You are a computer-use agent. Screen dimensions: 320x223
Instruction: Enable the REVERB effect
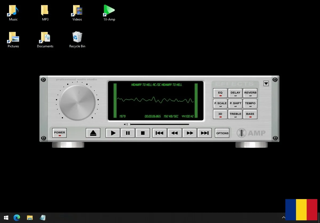click(250, 93)
